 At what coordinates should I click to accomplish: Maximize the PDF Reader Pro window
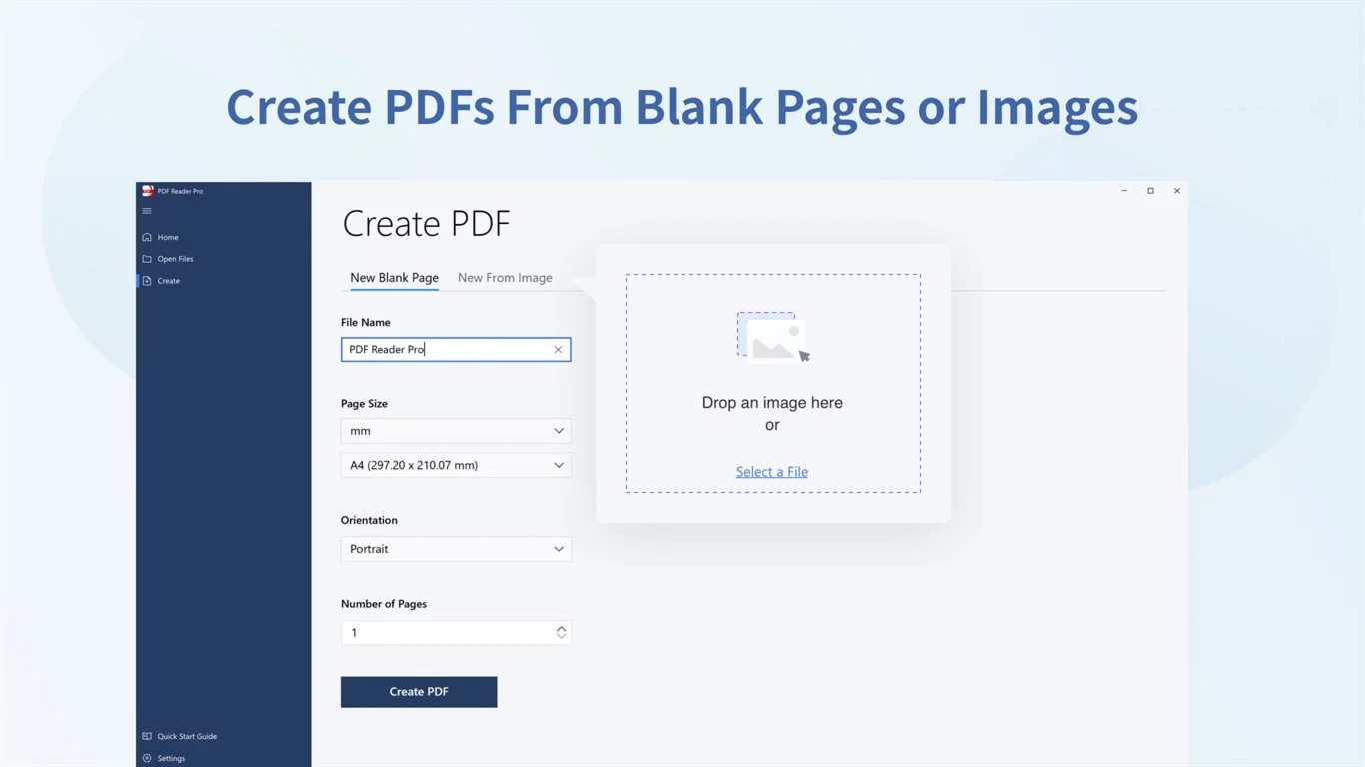1150,190
